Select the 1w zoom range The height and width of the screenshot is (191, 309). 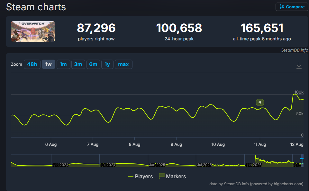click(x=49, y=64)
